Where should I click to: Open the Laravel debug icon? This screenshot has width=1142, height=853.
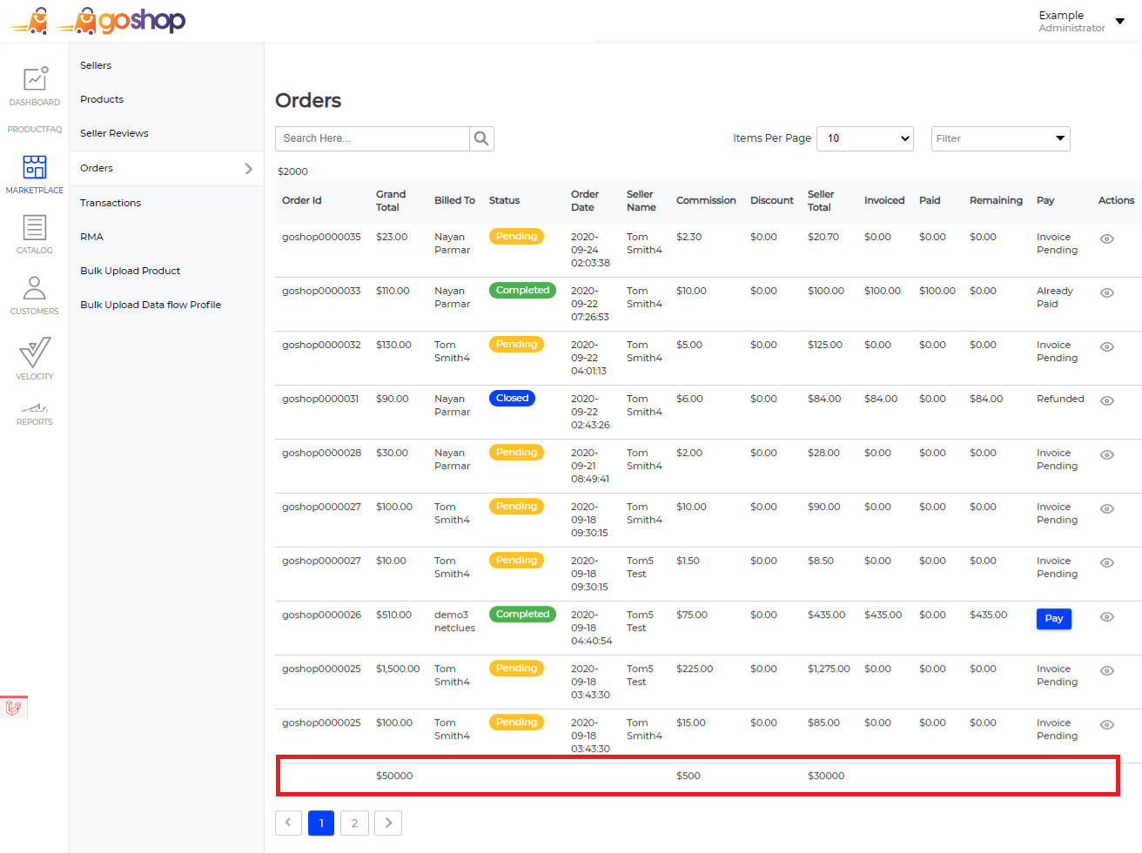(13, 708)
